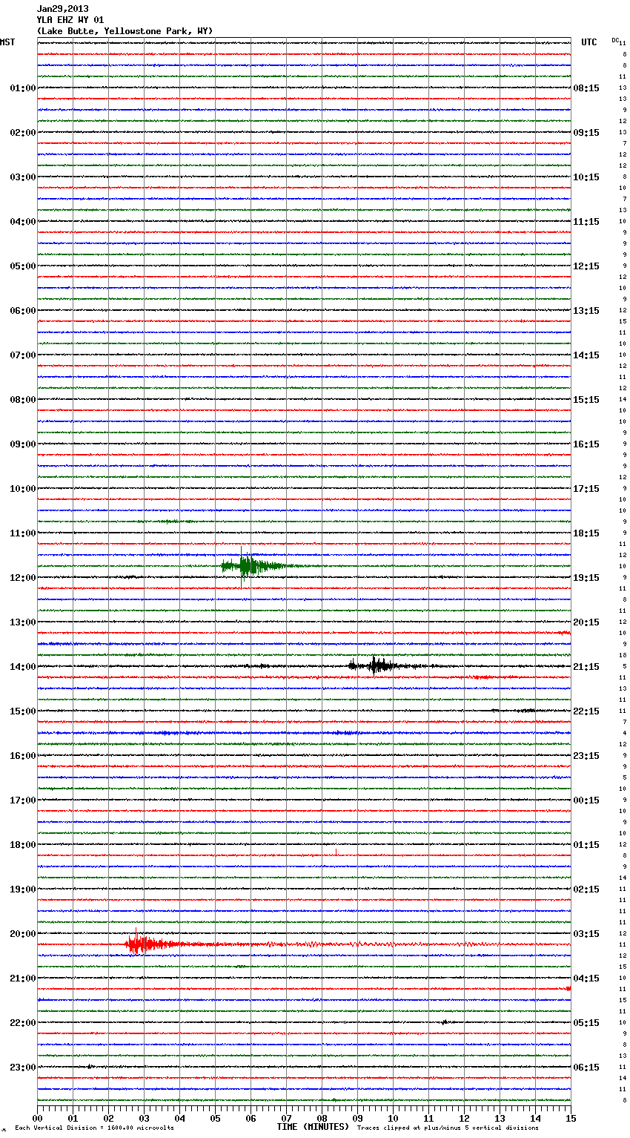Click the "UTC" column header
The height and width of the screenshot is (1138, 630).
(x=589, y=42)
